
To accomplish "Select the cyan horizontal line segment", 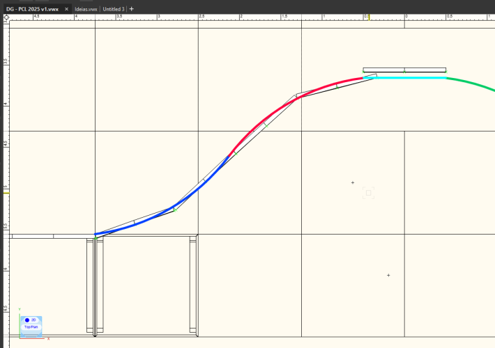I will tap(411, 77).
